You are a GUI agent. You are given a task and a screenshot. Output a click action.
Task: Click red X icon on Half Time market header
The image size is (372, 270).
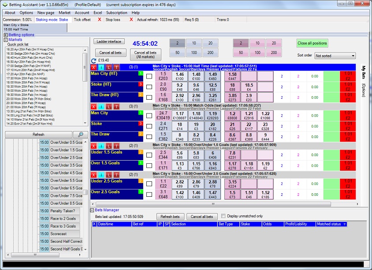tap(94, 67)
